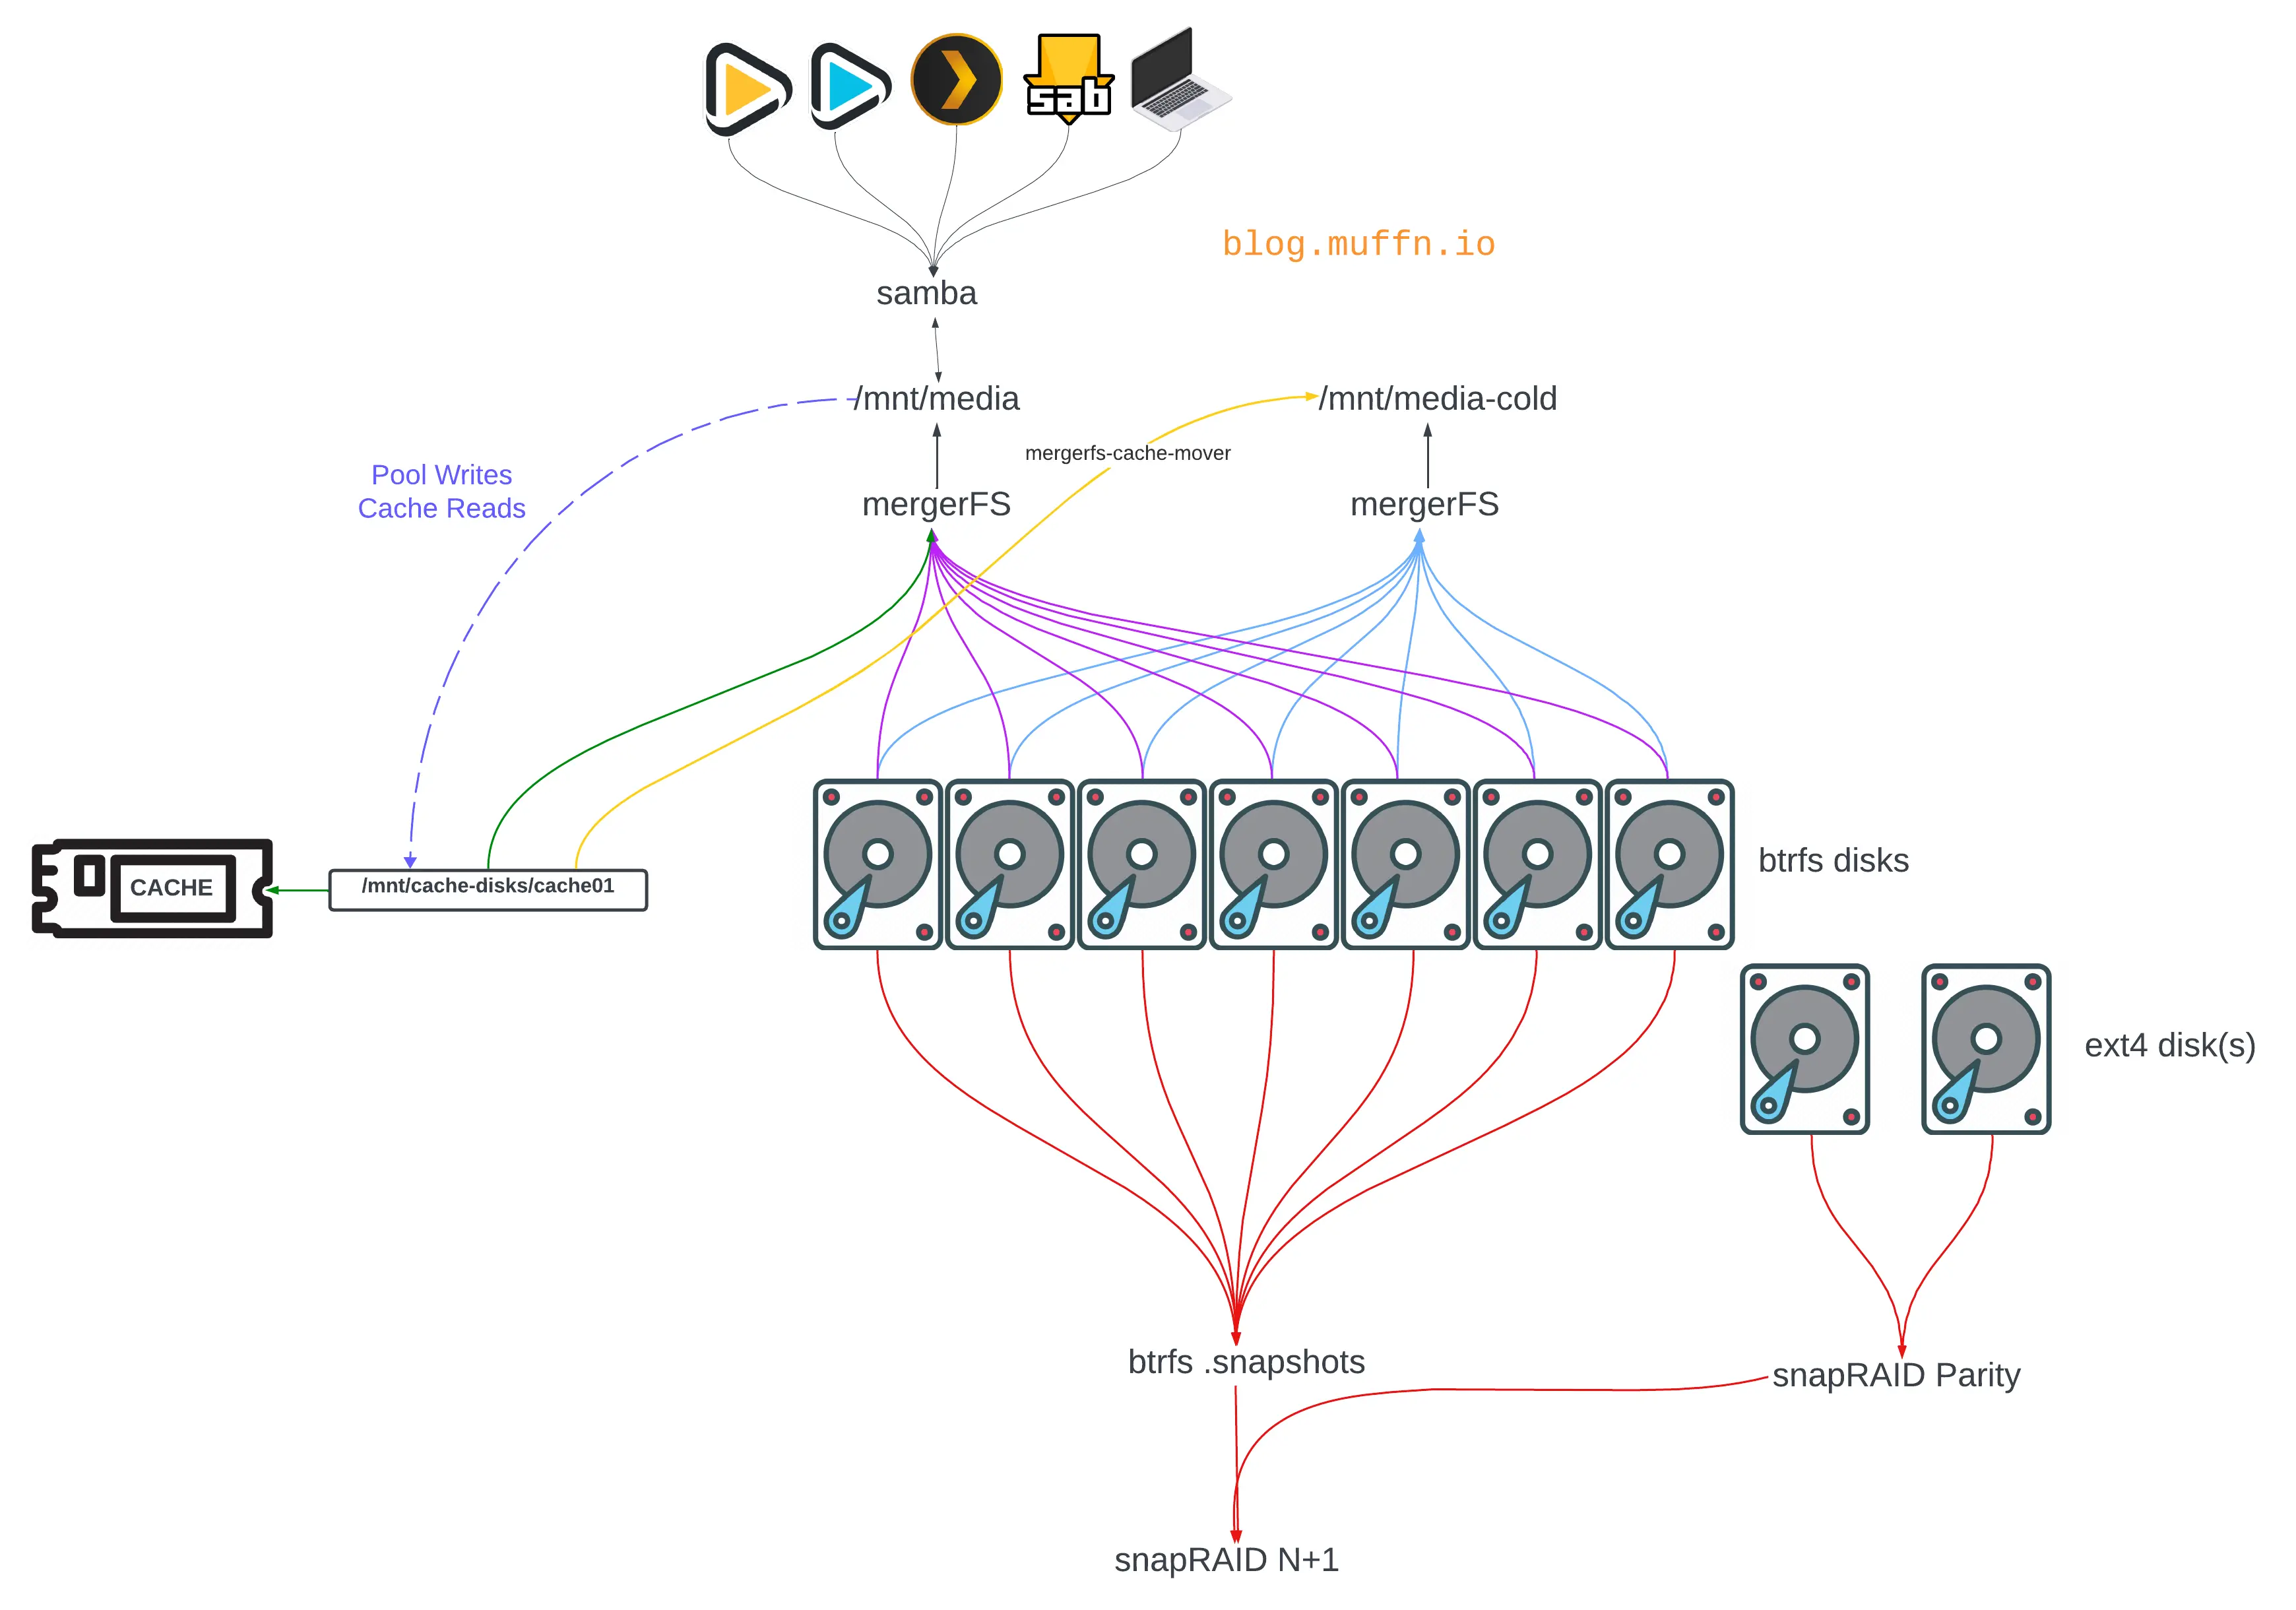
Task: Click the blue play-arrow app icon
Action: pyautogui.click(x=850, y=87)
